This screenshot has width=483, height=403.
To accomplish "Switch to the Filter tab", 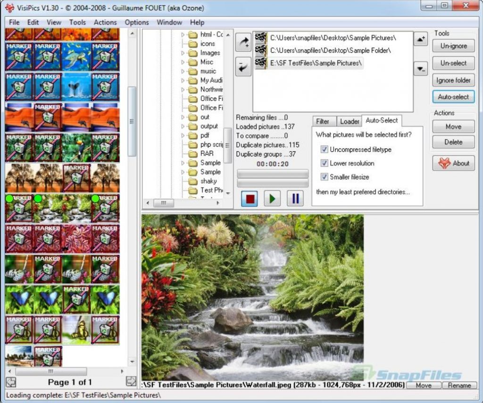I will pos(324,121).
